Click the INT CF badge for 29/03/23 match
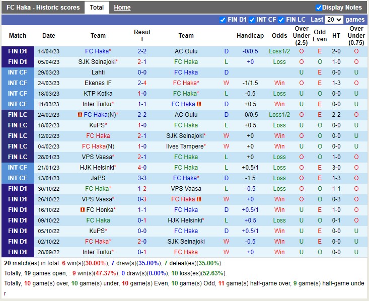This screenshot has height=301, width=369. [18, 72]
